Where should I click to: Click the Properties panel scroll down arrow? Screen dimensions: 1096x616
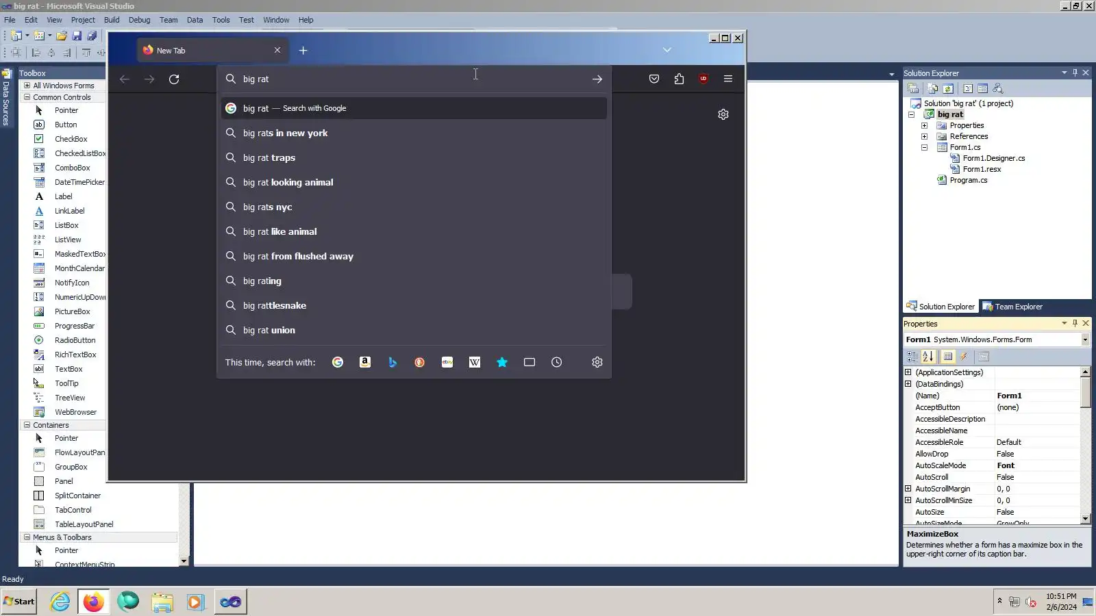click(1085, 519)
